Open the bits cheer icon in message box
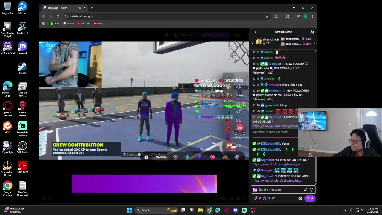Viewport: 382px width, 215px height. click(x=305, y=190)
